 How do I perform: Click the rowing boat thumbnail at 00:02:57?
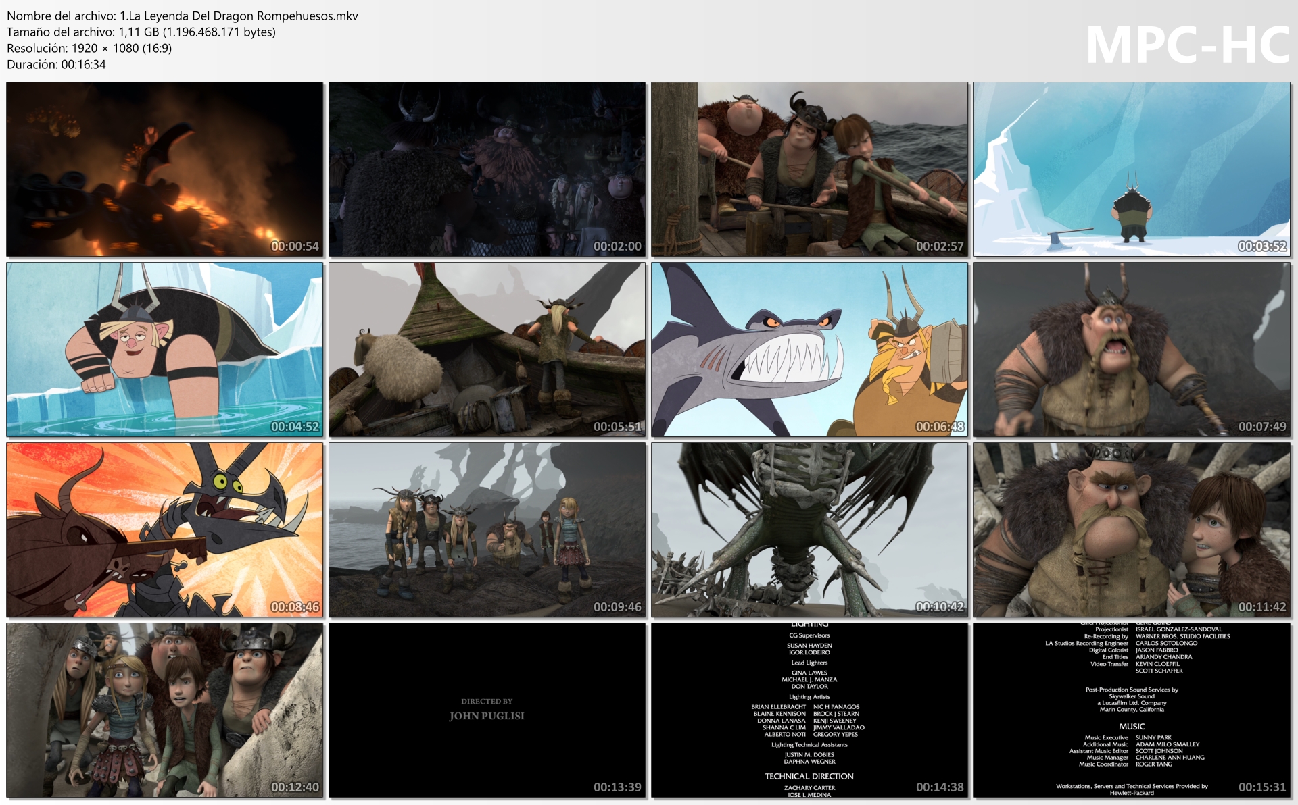click(810, 169)
